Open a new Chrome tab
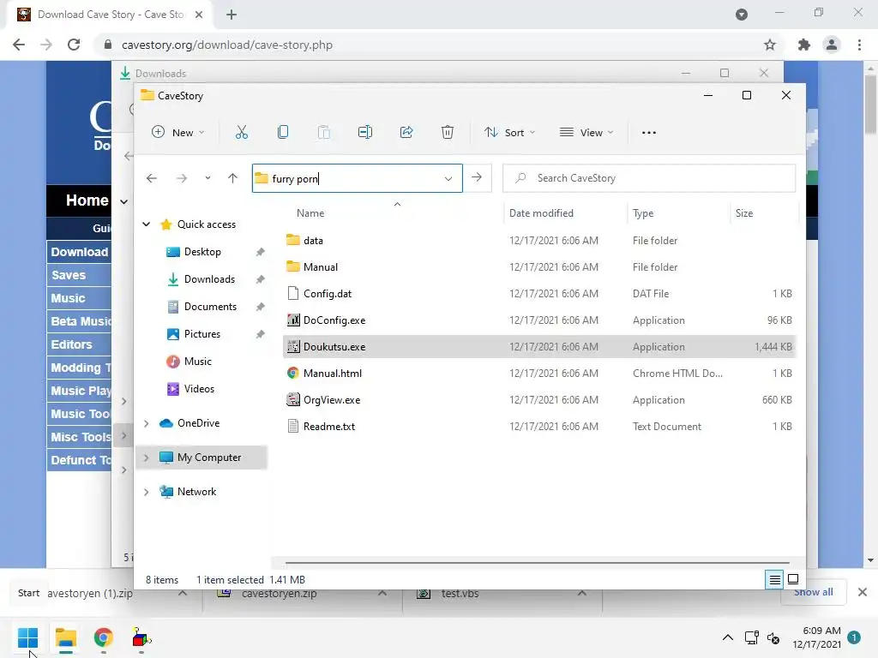 pyautogui.click(x=232, y=15)
